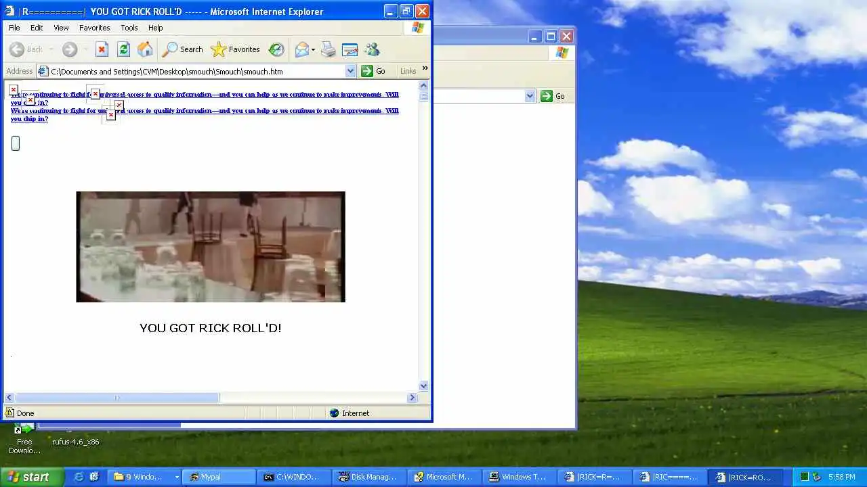Viewport: 867px width, 487px height.
Task: Click the broken image icon at page top-left
Action: (13, 89)
